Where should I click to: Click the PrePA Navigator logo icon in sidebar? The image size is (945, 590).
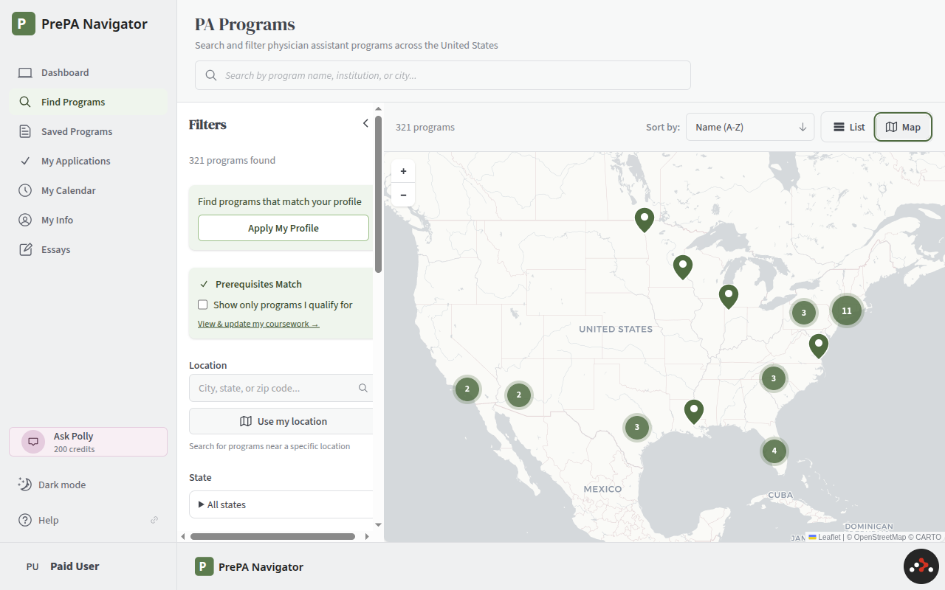[24, 24]
